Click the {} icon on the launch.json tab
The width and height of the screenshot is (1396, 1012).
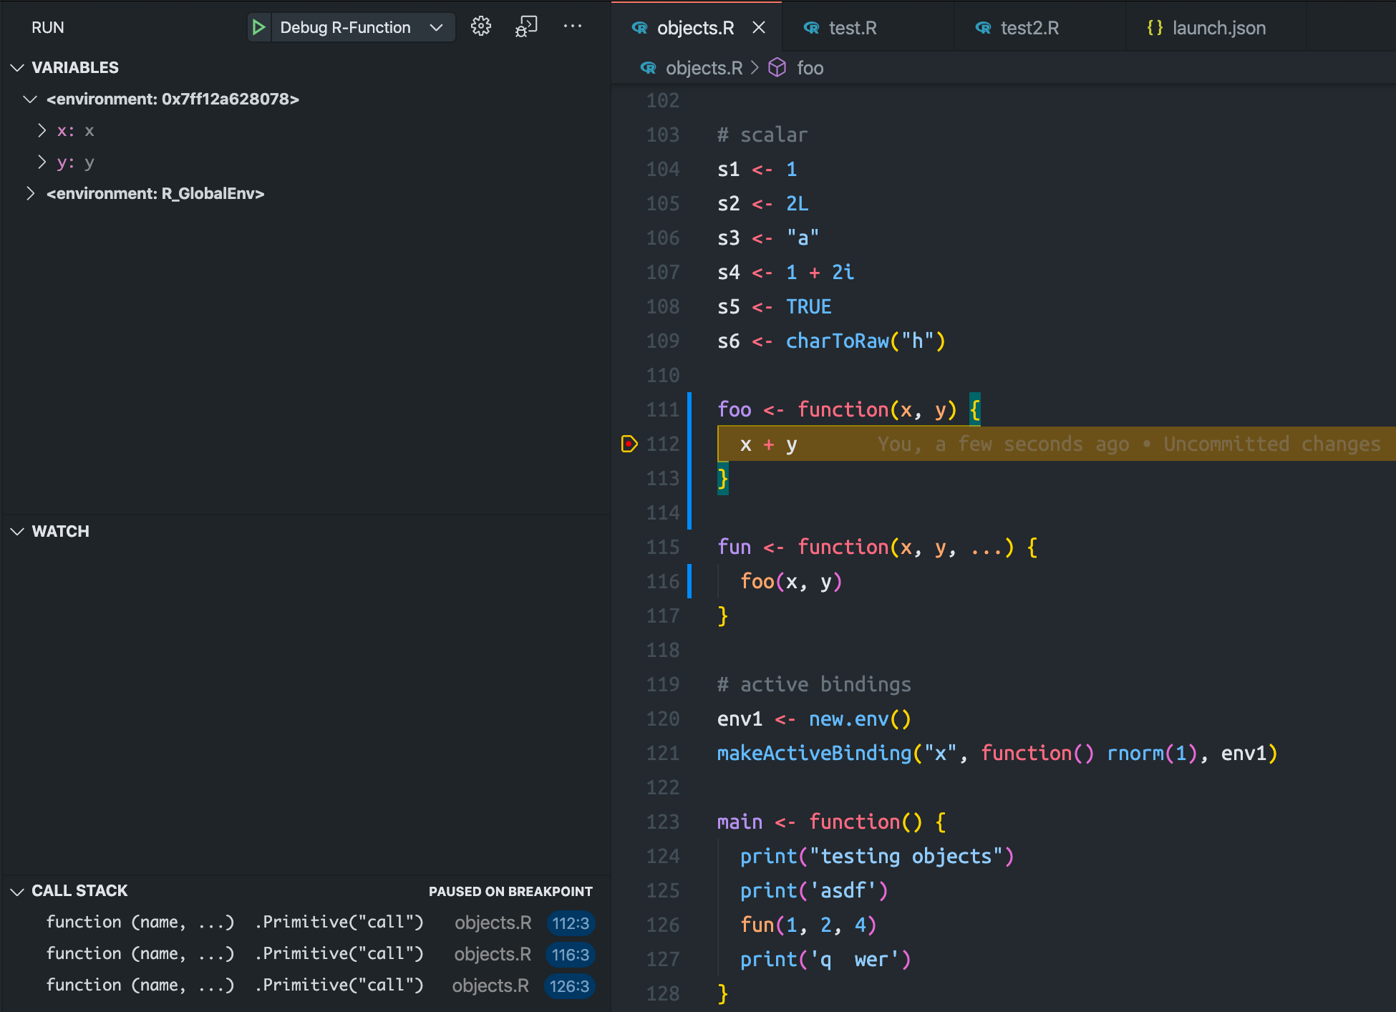1155,28
